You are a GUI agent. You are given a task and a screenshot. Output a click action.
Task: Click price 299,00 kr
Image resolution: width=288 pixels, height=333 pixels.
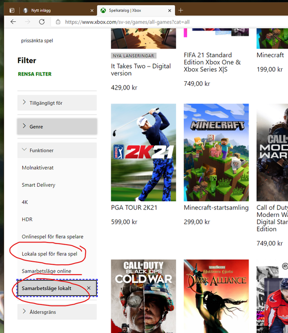point(197,222)
